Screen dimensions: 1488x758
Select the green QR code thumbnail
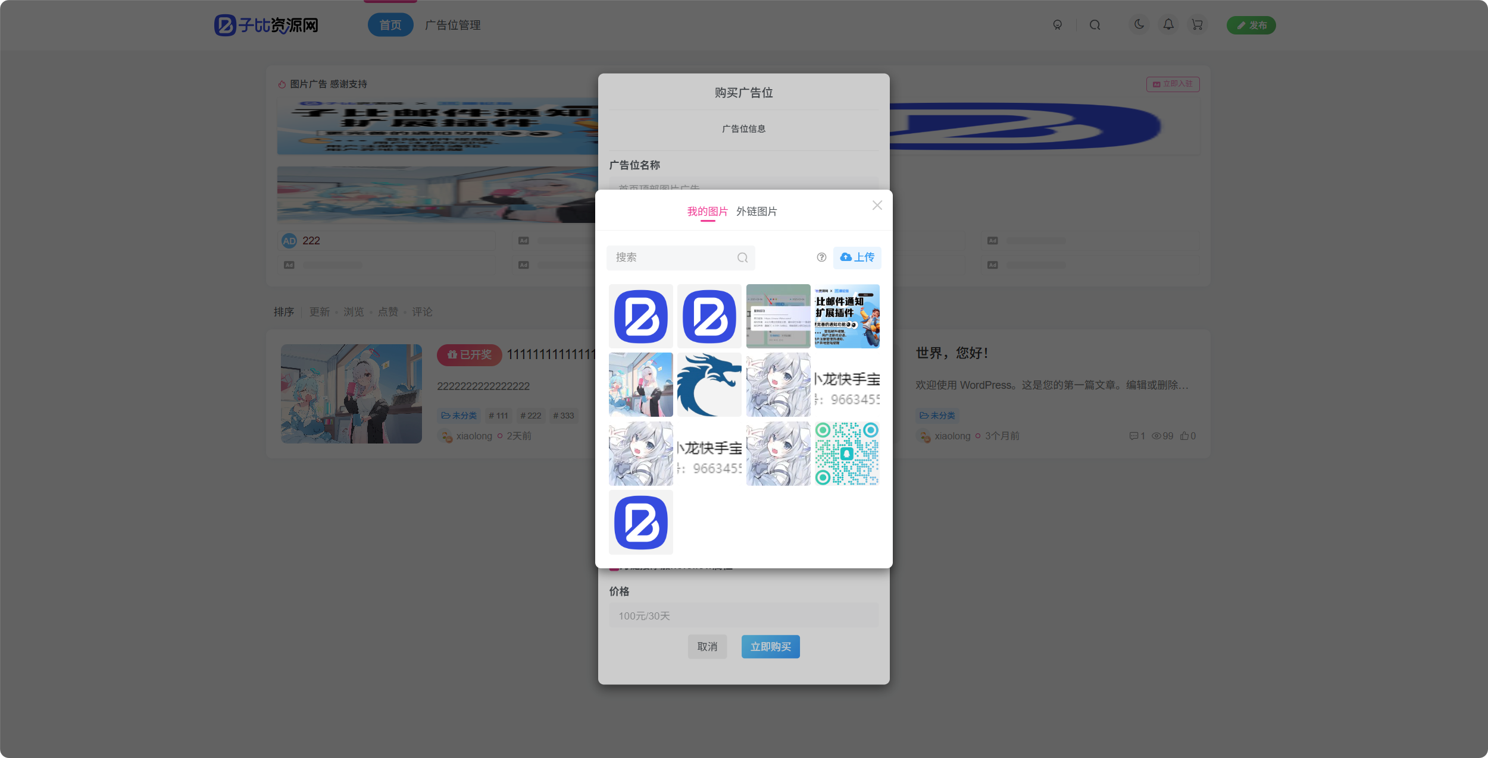coord(847,454)
